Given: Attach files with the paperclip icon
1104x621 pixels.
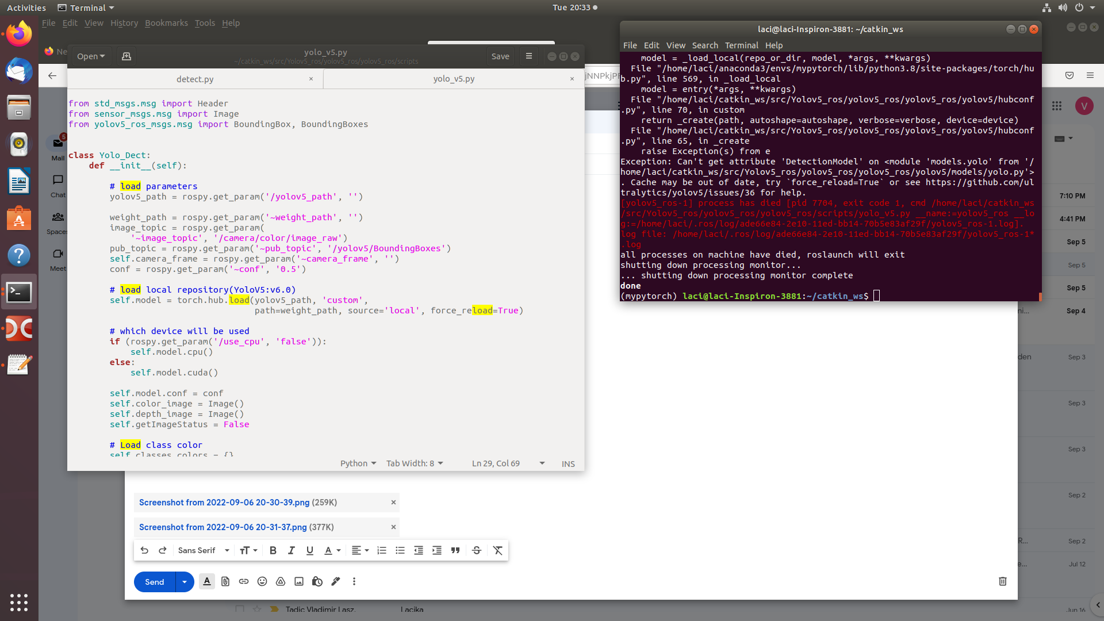Looking at the screenshot, I should [x=225, y=581].
